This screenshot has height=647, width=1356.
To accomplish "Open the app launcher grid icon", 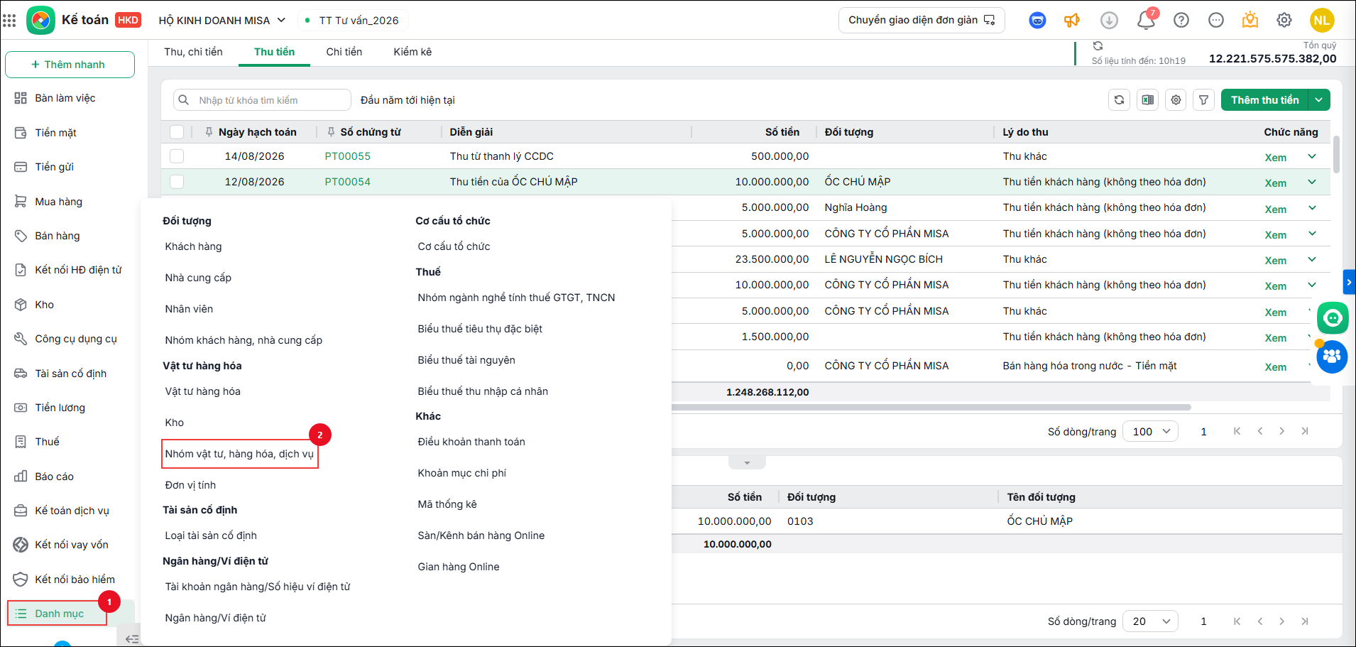I will point(9,21).
